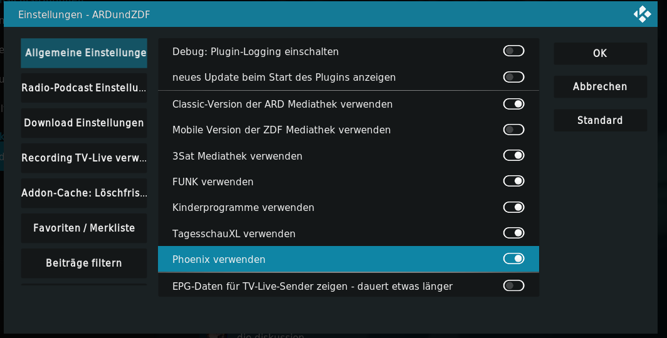Switch off FUNK verwenden
Screen dimensions: 667x338
513,182
